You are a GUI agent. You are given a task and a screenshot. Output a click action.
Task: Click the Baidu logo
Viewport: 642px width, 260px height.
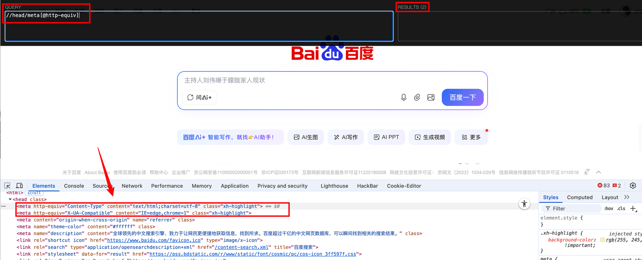pos(332,48)
